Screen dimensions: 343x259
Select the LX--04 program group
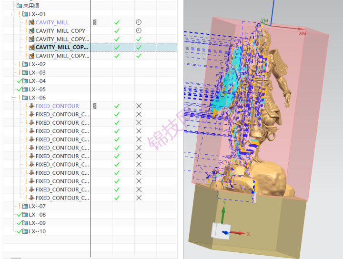click(37, 81)
